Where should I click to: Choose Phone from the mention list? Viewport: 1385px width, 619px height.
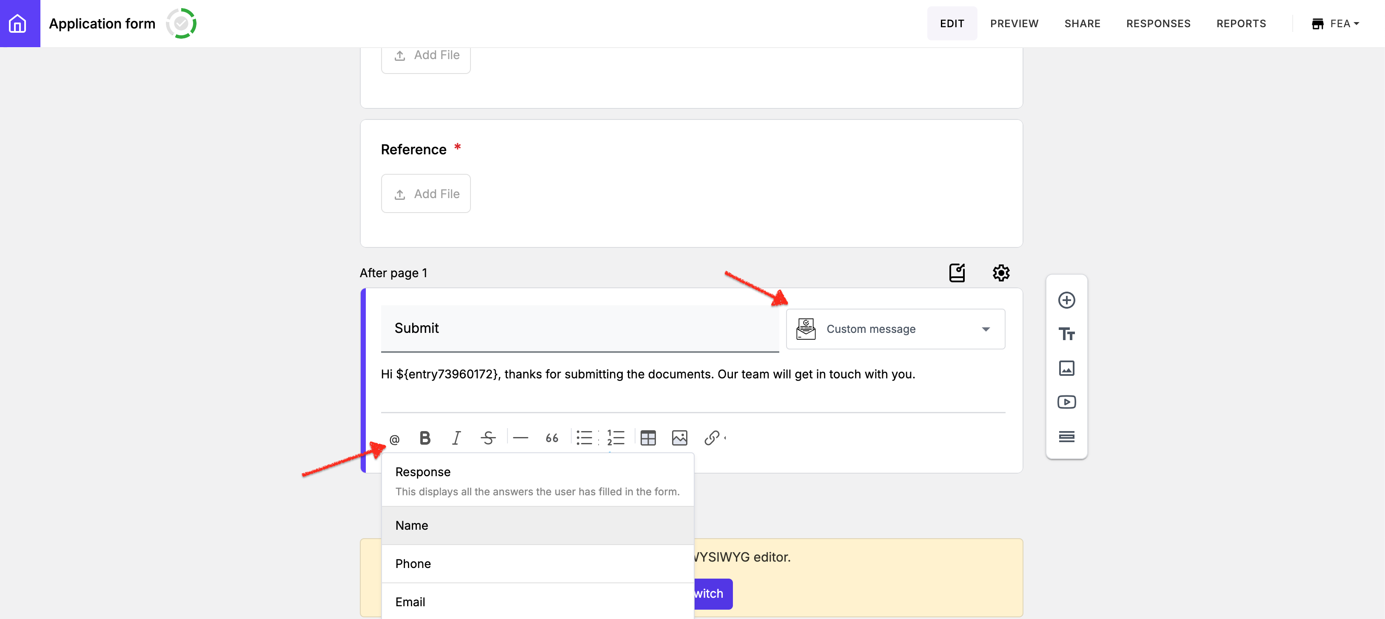538,564
